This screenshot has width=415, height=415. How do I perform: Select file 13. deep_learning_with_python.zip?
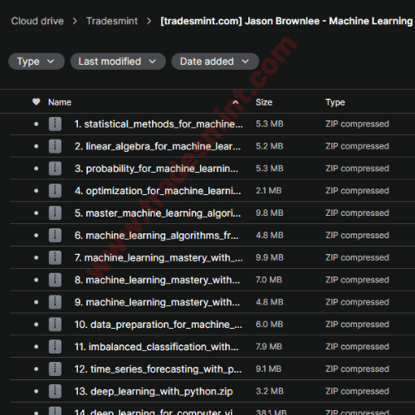(x=154, y=391)
